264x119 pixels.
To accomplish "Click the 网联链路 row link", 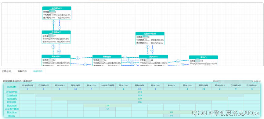I will 12,102.
